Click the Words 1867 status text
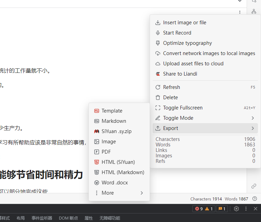The height and width of the screenshot is (222, 261). point(236,199)
